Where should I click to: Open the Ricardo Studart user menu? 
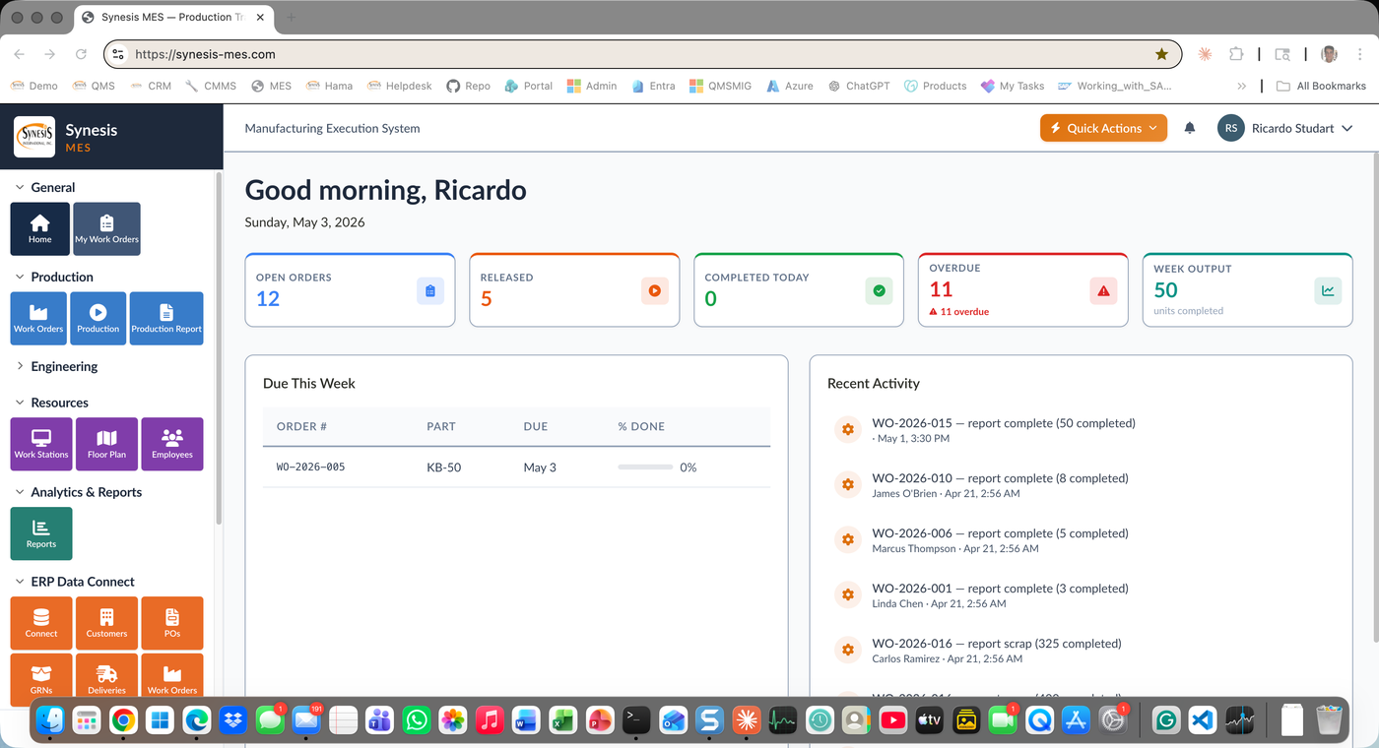click(x=1285, y=128)
